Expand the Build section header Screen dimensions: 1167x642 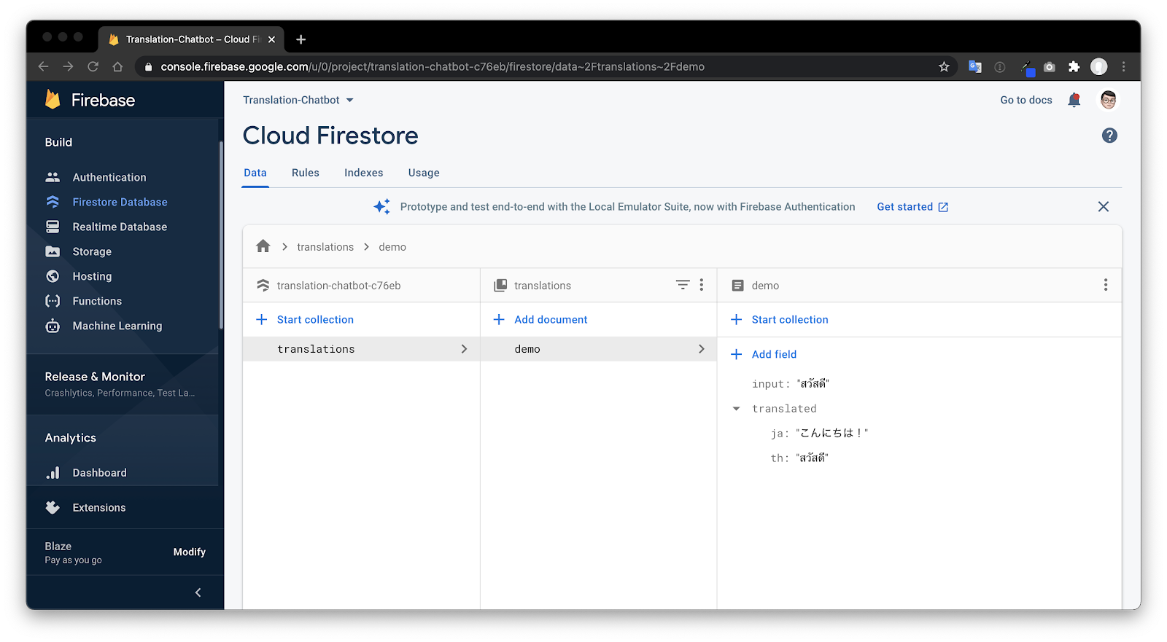point(58,142)
